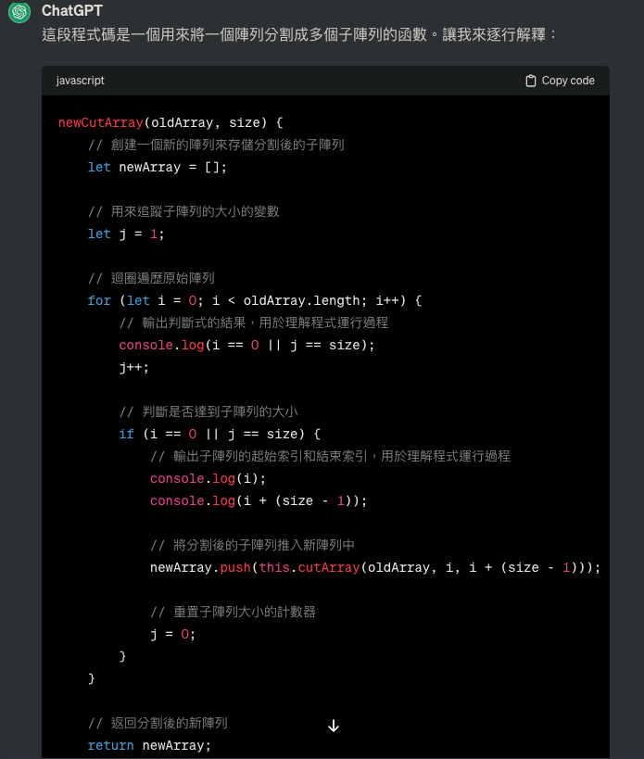Click the comment '創建一個新的陣列來存儲分割後的子陣列'
Viewport: 644px width, 759px height.
pyautogui.click(x=226, y=145)
